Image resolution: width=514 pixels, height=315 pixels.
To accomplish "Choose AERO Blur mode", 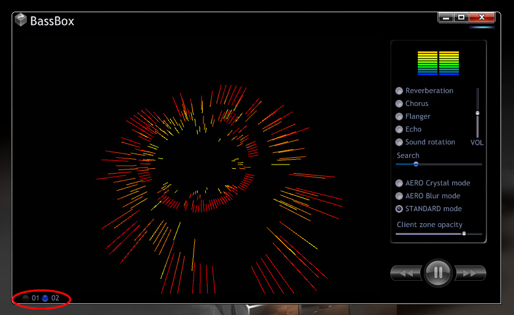I will click(399, 196).
